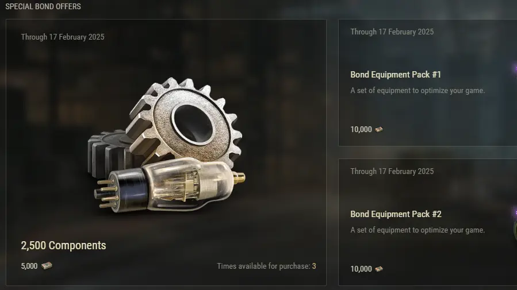Click Pack #2 Through 17 February date
Image resolution: width=517 pixels, height=290 pixels.
click(392, 172)
